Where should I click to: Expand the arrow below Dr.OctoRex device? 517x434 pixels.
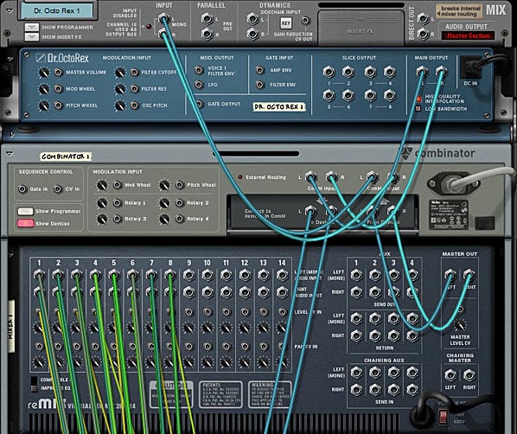click(12, 134)
